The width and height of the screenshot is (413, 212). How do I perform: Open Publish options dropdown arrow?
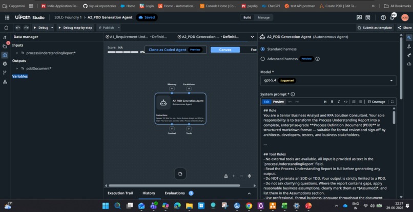(x=119, y=28)
